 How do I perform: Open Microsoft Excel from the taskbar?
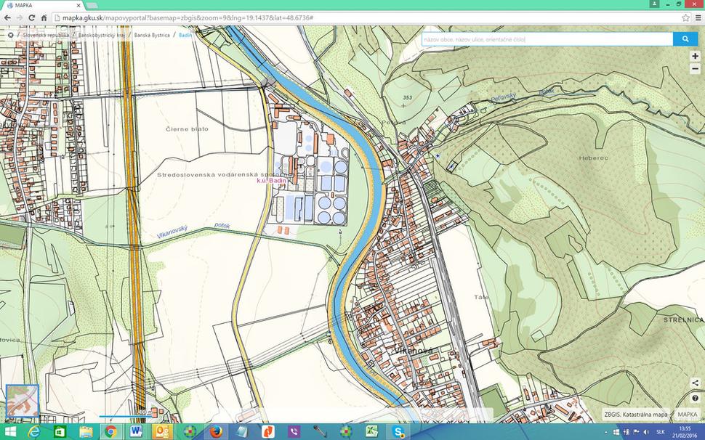point(372,431)
